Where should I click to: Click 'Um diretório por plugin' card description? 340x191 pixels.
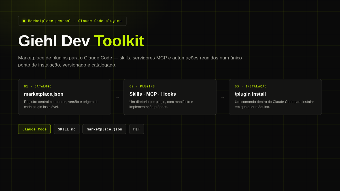(161, 104)
